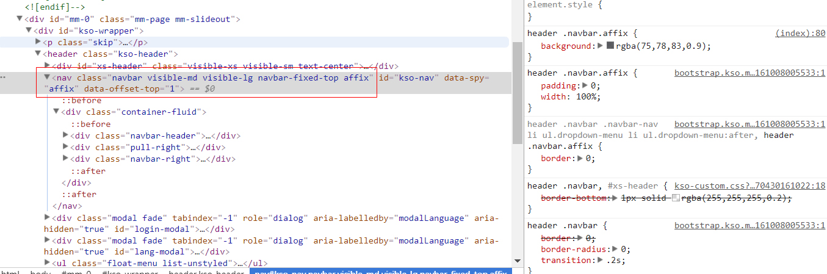
Task: Open the kso-custom.css stylesheet link
Action: pos(749,186)
